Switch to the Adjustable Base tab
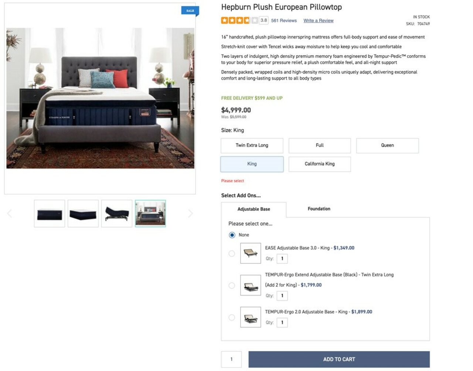473x371 pixels. click(253, 209)
